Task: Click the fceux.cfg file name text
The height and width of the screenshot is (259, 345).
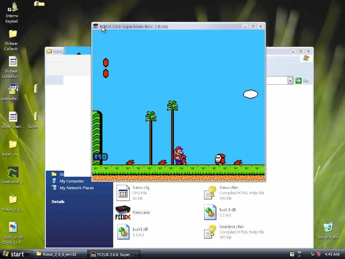Action: tap(141, 188)
